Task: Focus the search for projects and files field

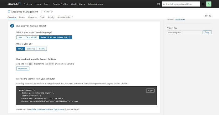Action: [181, 4]
